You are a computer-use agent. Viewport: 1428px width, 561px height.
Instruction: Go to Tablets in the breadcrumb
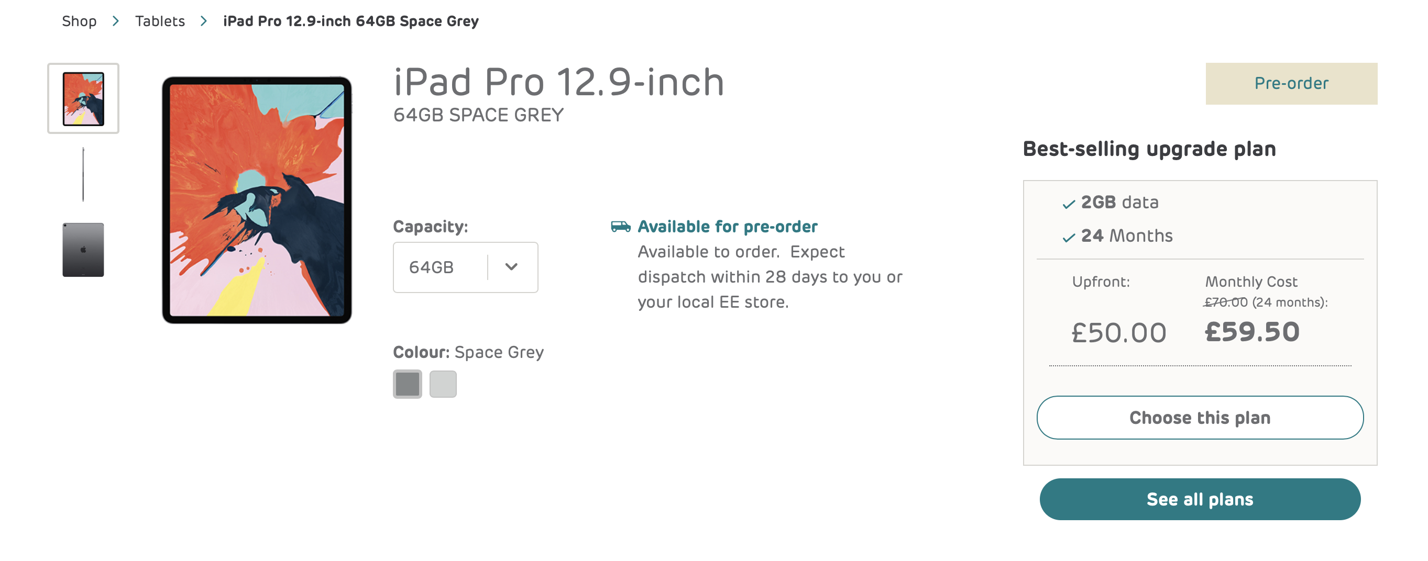pyautogui.click(x=160, y=21)
